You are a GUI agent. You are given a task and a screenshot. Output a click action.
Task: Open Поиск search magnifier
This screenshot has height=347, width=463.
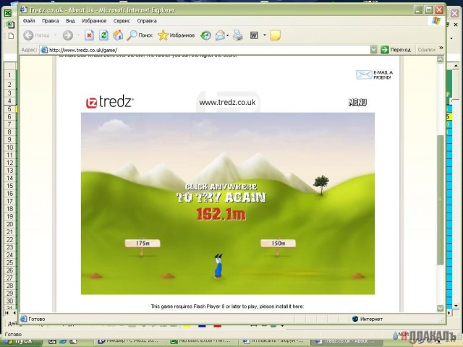pyautogui.click(x=140, y=35)
